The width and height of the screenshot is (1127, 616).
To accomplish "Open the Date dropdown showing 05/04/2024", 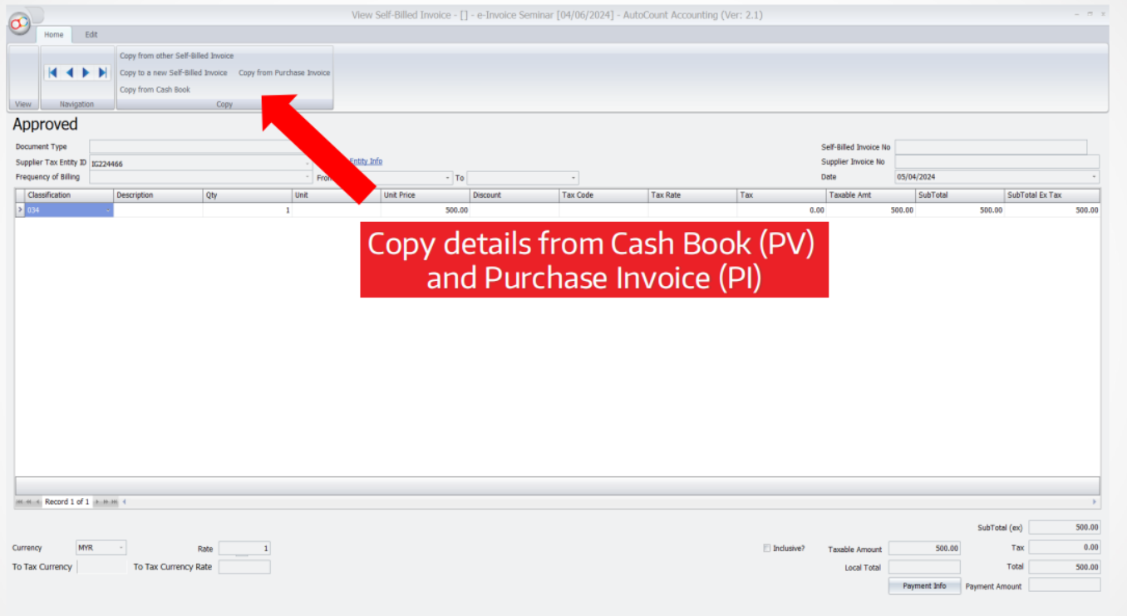I will point(1094,177).
